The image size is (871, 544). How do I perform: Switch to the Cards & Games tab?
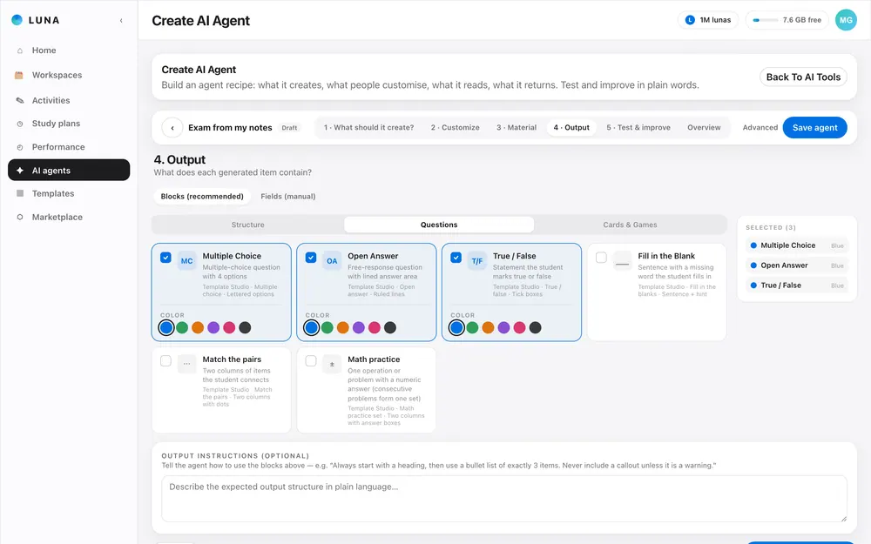click(x=630, y=225)
